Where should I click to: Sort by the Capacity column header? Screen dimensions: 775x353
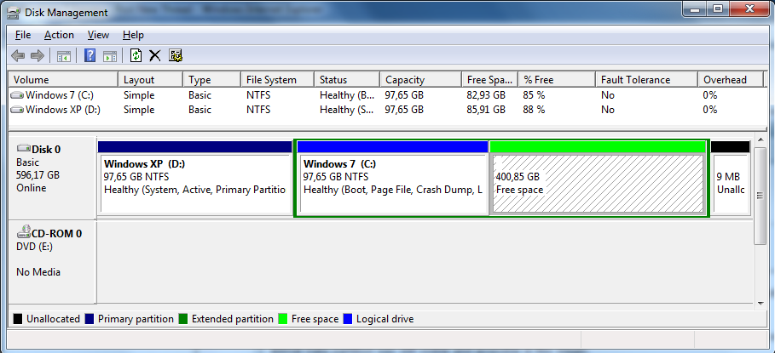(420, 80)
